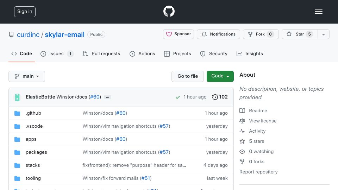Open the tooling folder

pos(33,178)
